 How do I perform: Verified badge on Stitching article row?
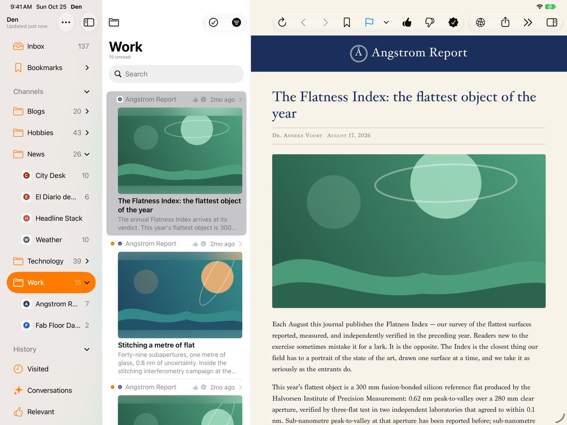[x=204, y=244]
